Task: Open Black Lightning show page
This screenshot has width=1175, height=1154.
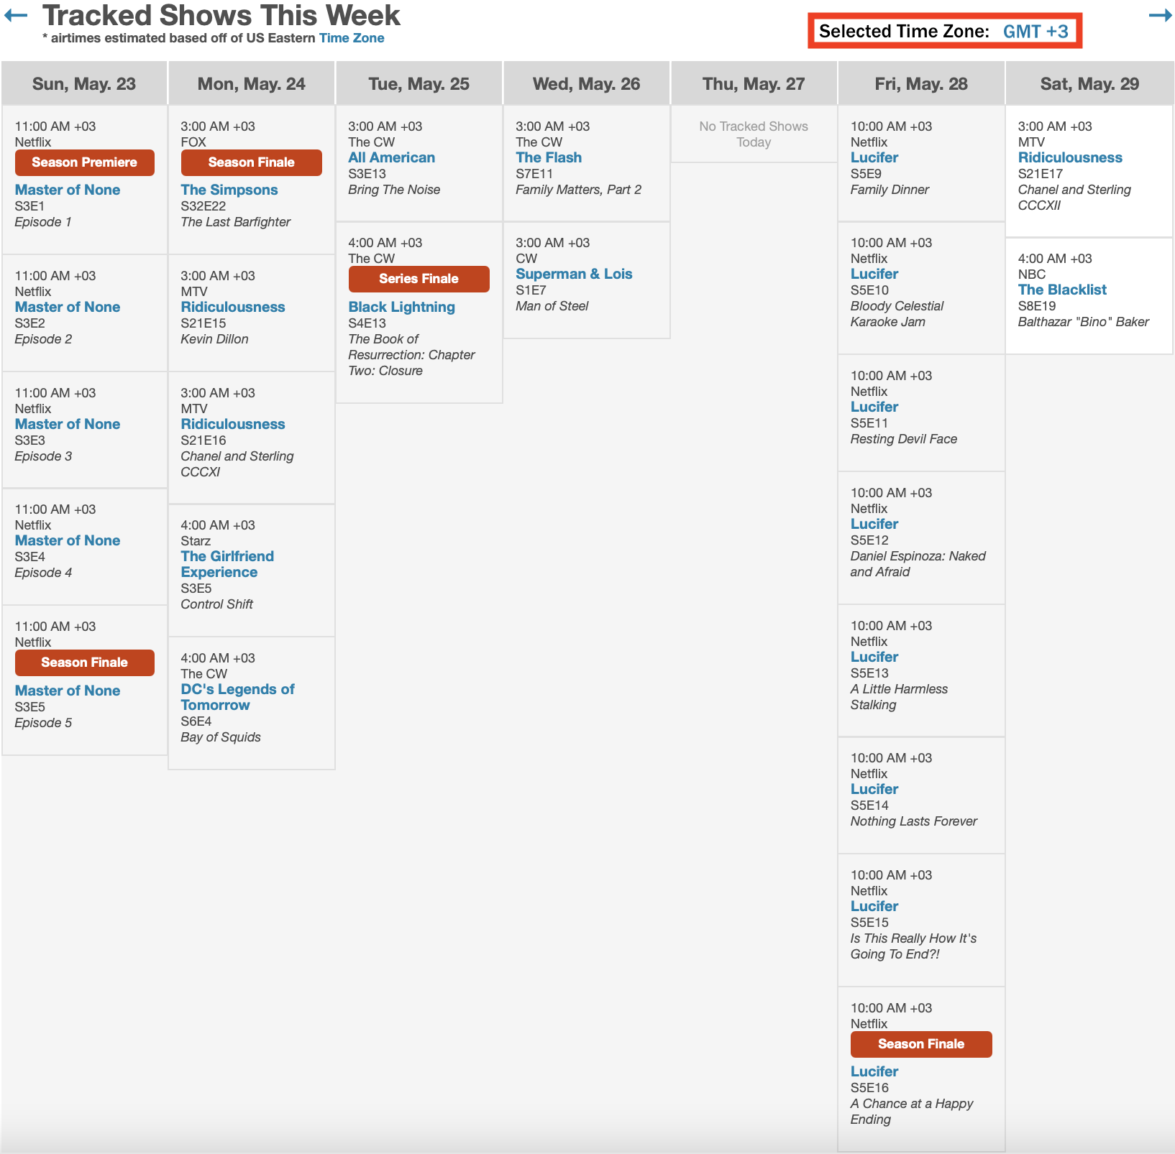Action: click(x=401, y=307)
